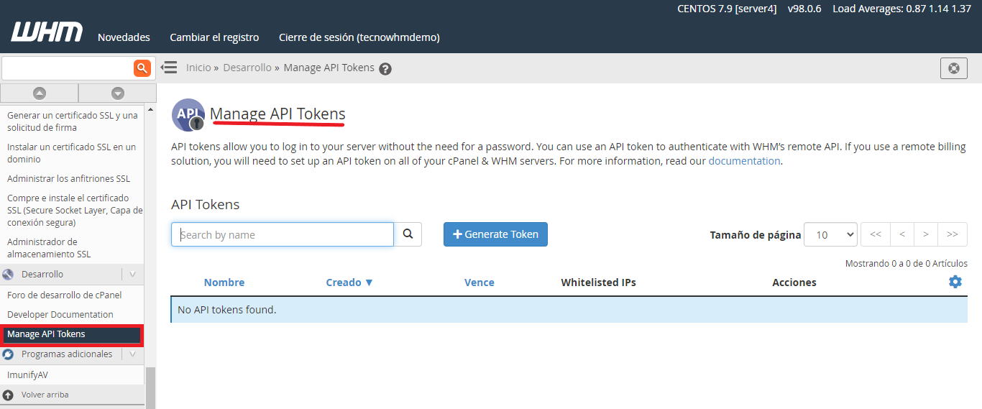The image size is (982, 409).
Task: Click the WHM logo
Action: [x=47, y=32]
